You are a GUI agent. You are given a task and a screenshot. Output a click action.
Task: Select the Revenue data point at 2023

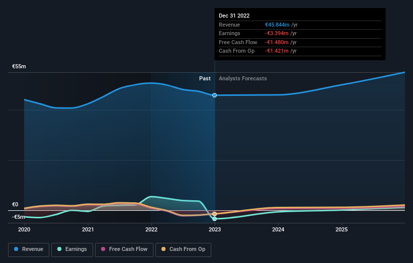pos(215,95)
